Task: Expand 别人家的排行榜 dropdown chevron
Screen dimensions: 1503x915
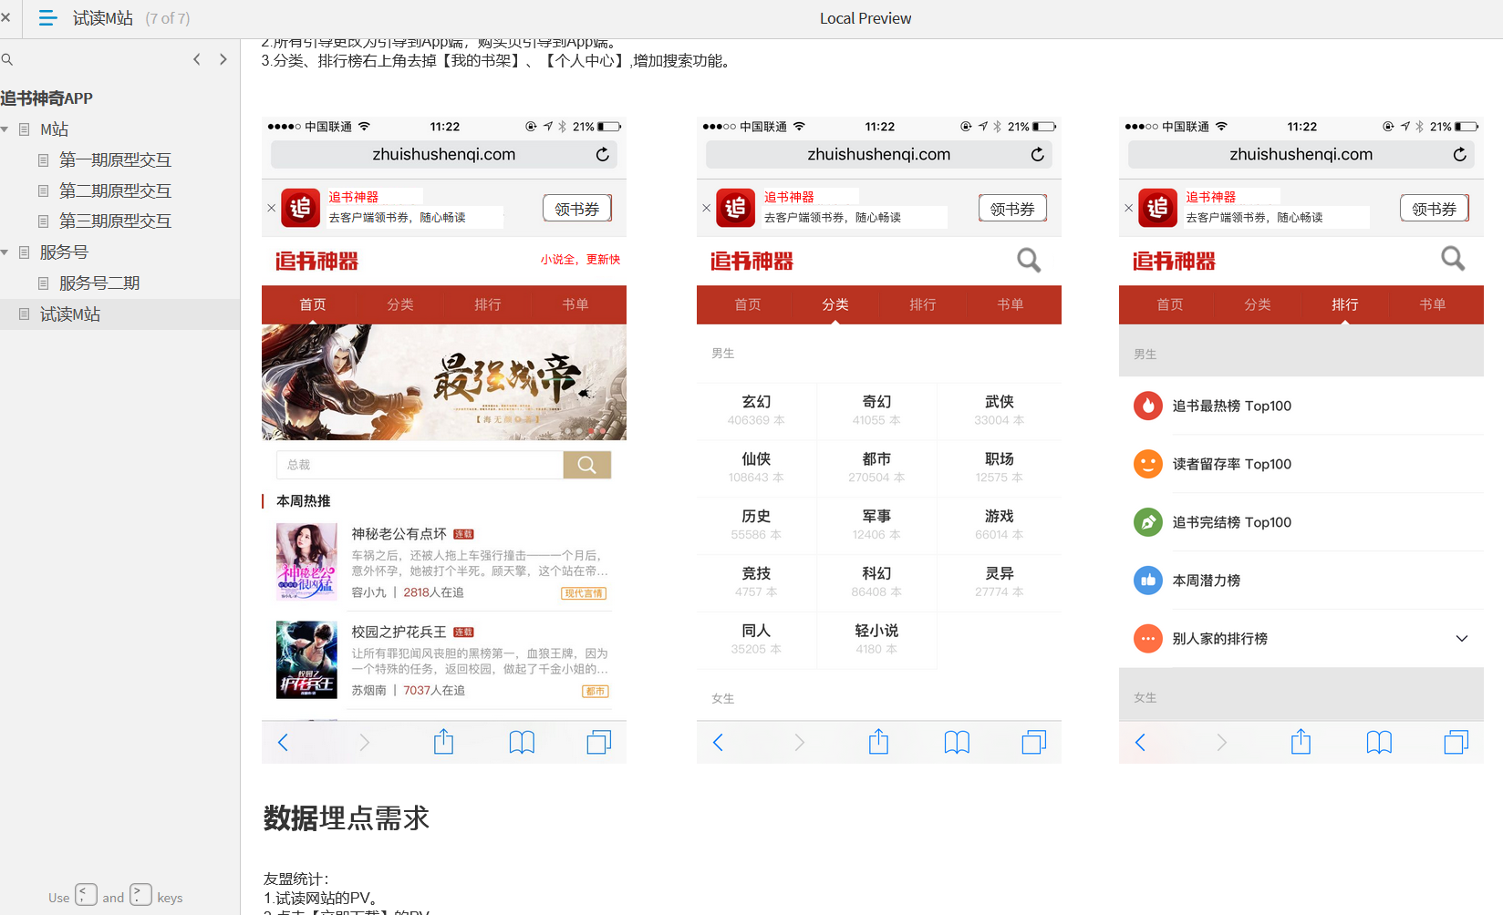Action: point(1462,639)
